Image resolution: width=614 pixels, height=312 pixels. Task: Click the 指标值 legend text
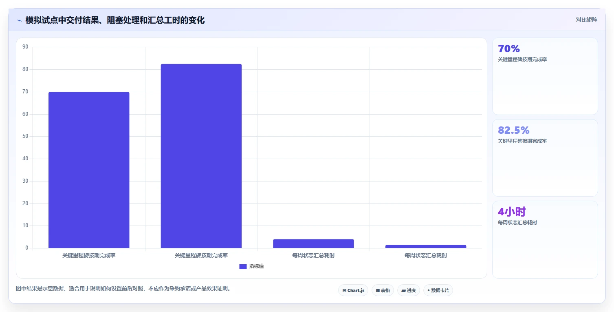coord(257,266)
